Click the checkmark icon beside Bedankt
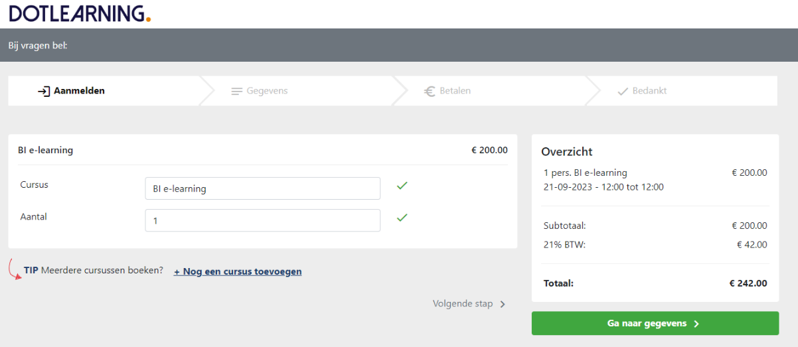The width and height of the screenshot is (798, 347). point(622,91)
